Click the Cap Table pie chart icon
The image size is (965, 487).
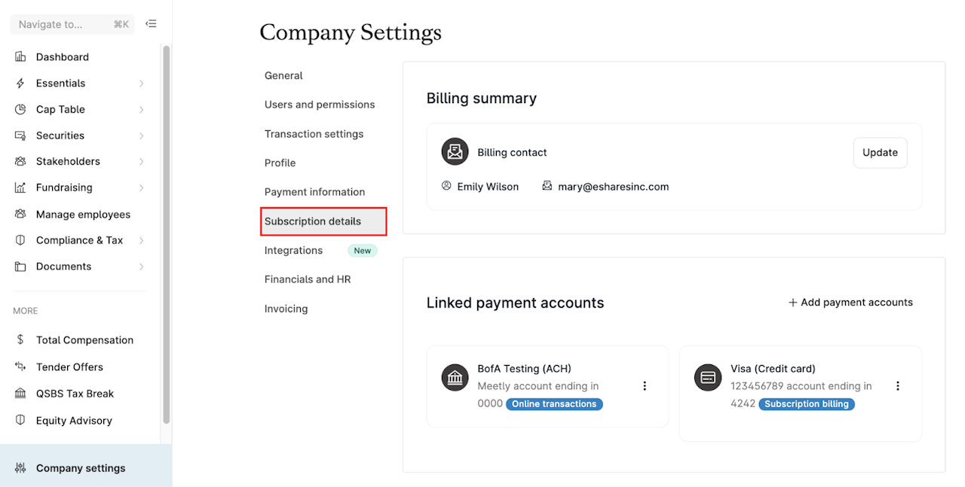(20, 109)
